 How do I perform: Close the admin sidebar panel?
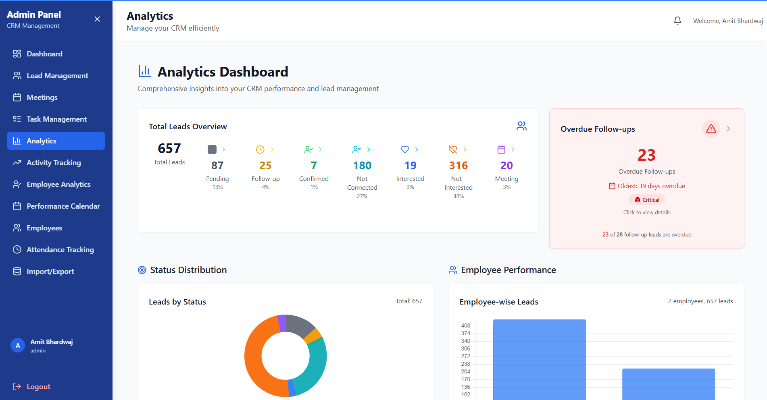pos(97,19)
